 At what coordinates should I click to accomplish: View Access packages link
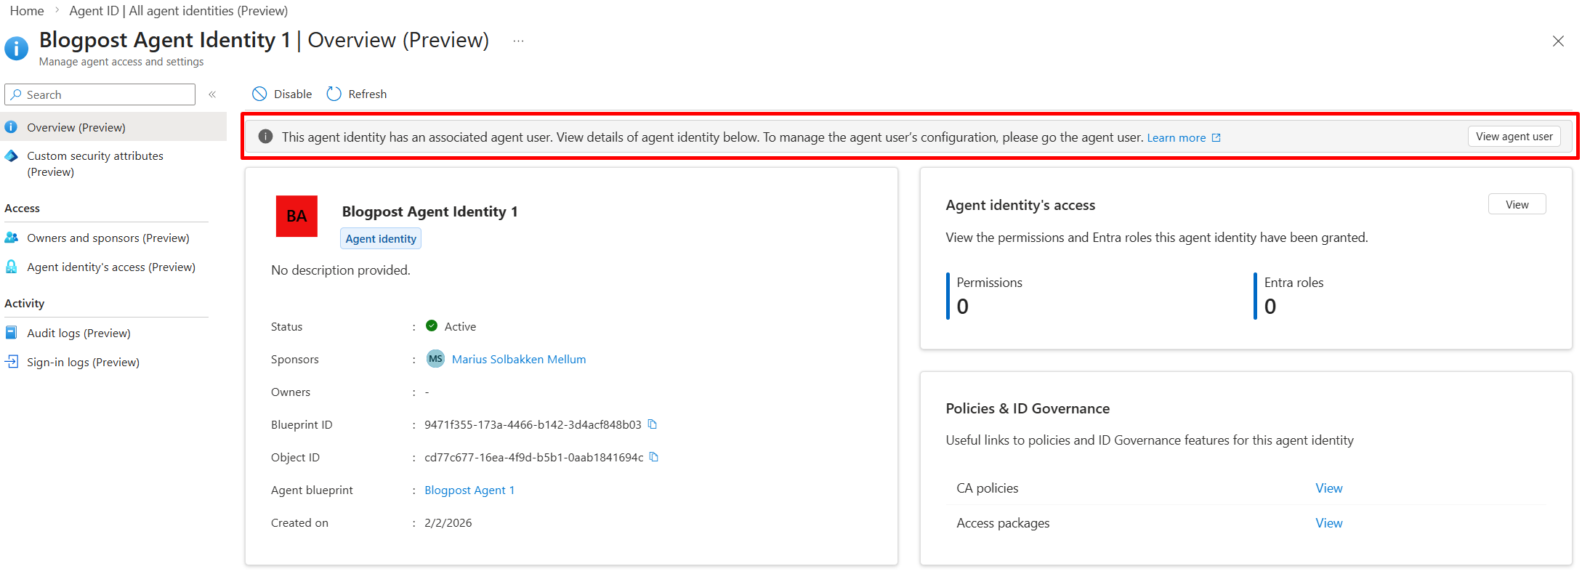point(1328,523)
